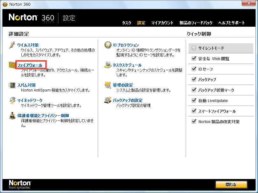Image resolution: width=258 pixels, height=193 pixels.
Task: Open the タスク menu tab
Action: (126, 23)
